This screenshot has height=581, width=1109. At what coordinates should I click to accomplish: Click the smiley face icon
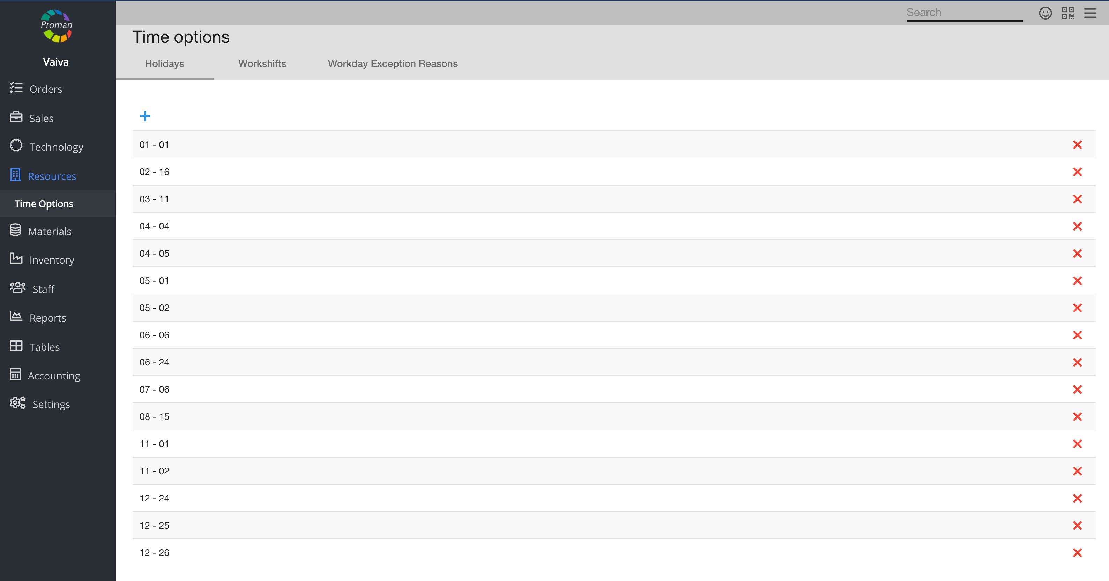pyautogui.click(x=1045, y=13)
